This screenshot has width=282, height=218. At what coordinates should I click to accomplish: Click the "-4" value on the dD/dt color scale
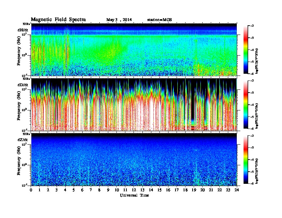pos(252,105)
